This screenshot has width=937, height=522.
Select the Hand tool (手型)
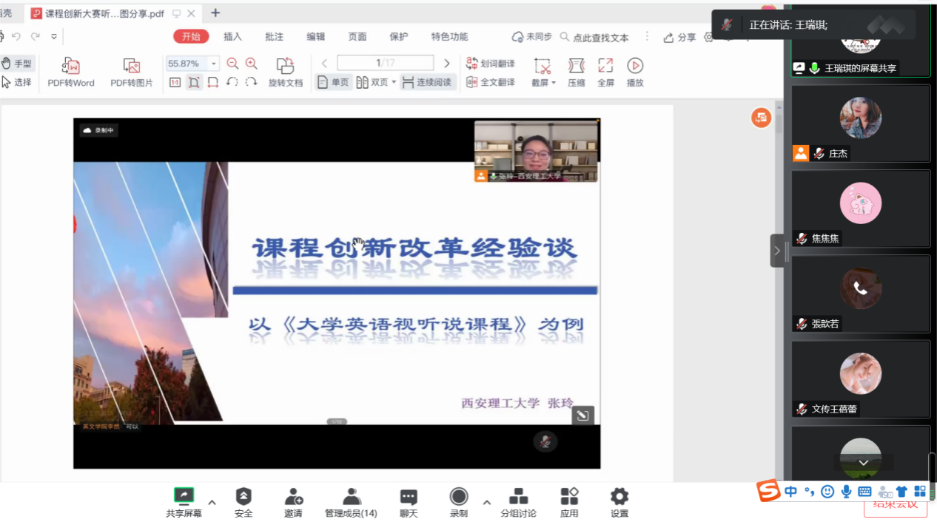[16, 64]
